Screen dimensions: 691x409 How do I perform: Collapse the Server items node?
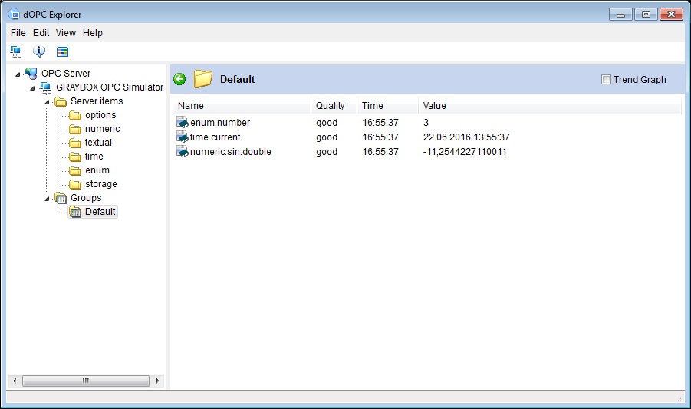(47, 102)
